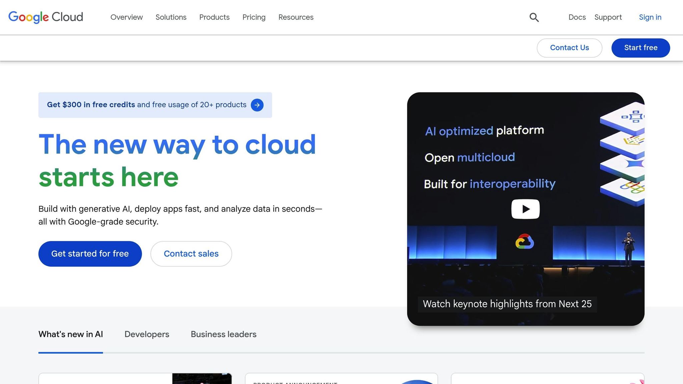Image resolution: width=683 pixels, height=384 pixels.
Task: Click Sign in
Action: (x=650, y=17)
